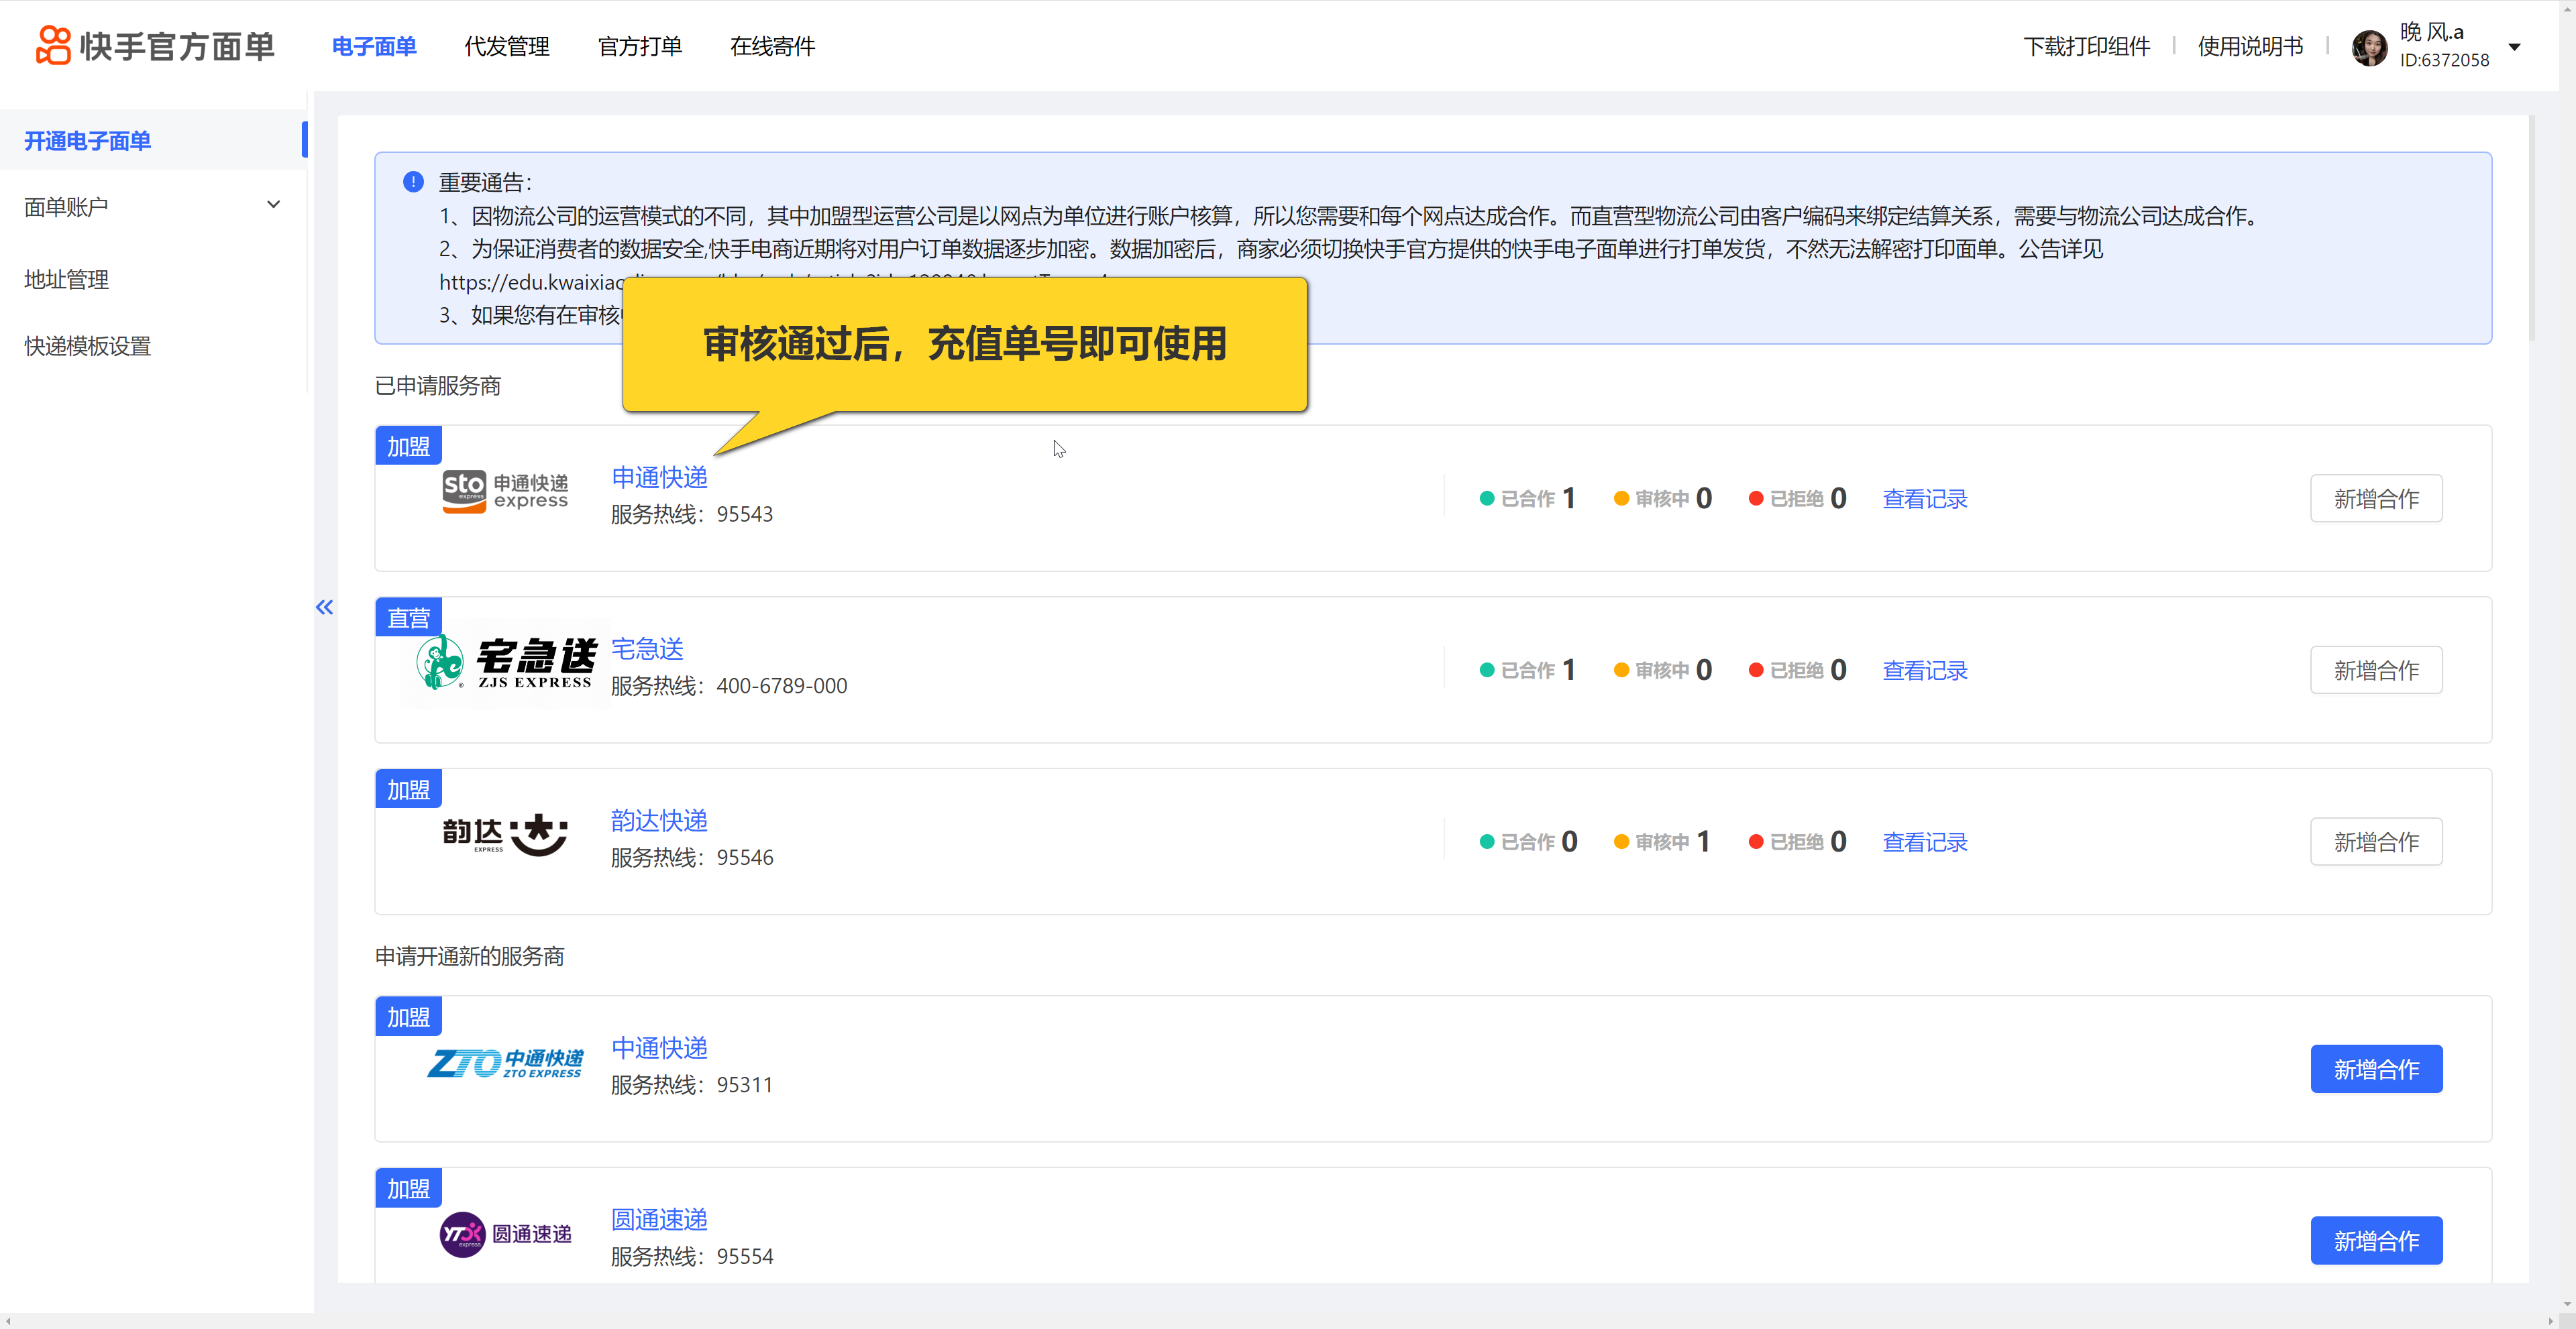
Task: Open the account dropdown arrow
Action: pos(2514,47)
